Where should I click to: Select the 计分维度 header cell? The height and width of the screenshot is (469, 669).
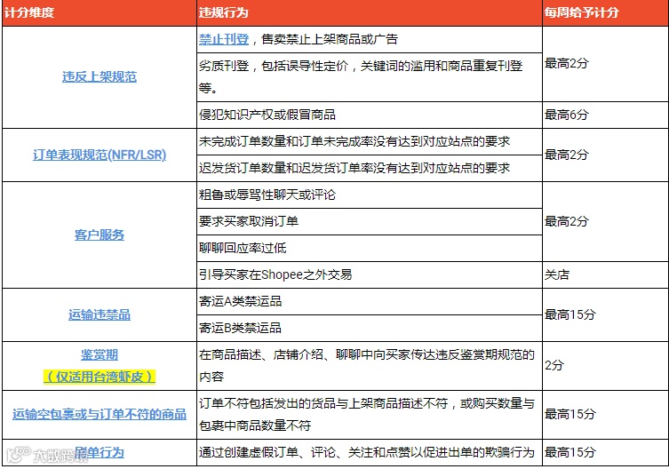coord(99,12)
